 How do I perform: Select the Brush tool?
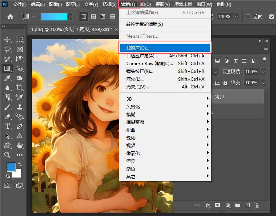[7, 107]
